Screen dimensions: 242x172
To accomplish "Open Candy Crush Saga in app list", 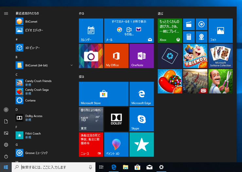I will tap(44, 92).
